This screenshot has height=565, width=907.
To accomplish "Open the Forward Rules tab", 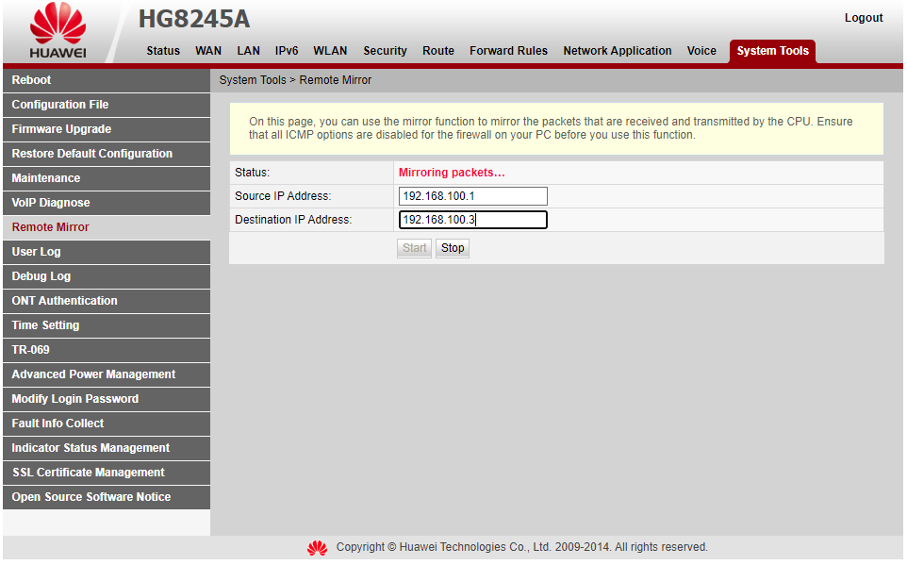I will [508, 51].
